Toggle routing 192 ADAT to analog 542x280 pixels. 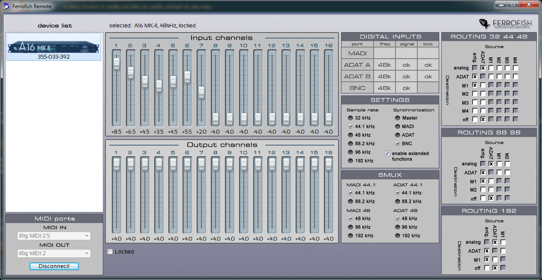point(495,242)
